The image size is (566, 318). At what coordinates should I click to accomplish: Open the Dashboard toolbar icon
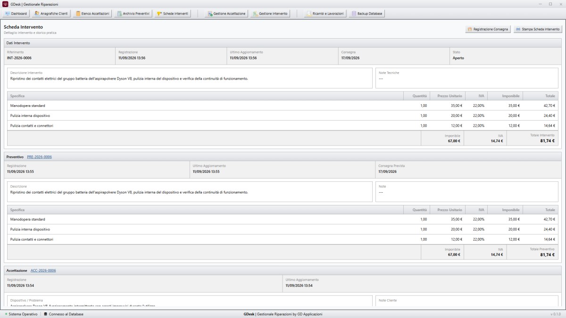[7, 14]
